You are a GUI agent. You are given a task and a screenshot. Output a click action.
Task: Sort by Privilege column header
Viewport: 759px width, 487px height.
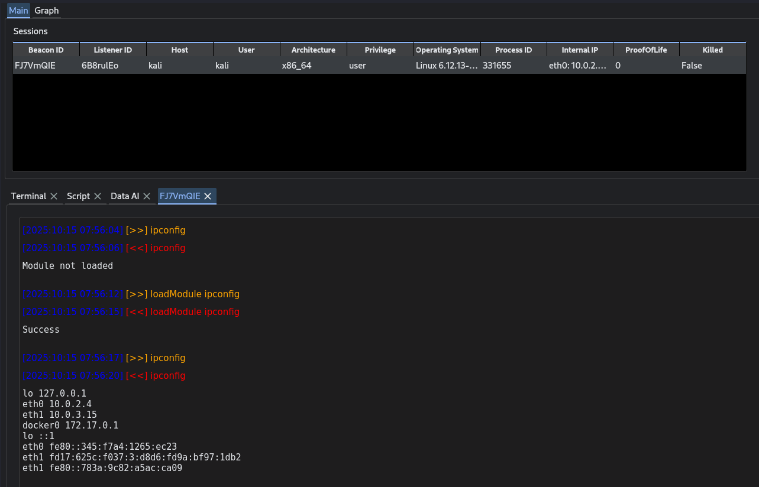[380, 50]
